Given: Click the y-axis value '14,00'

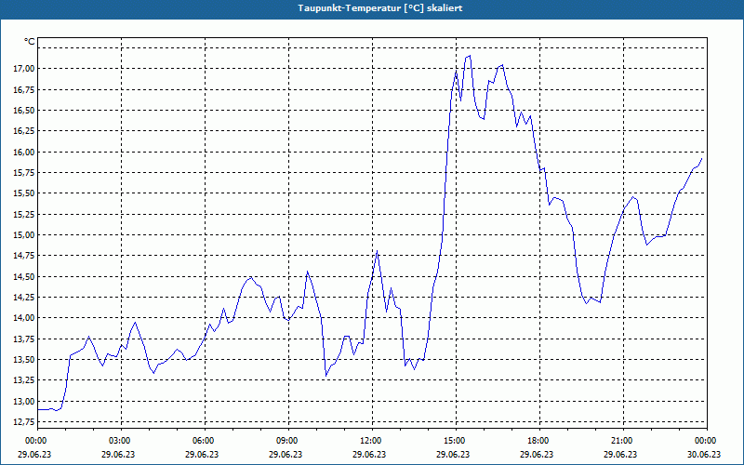Looking at the screenshot, I should [23, 318].
